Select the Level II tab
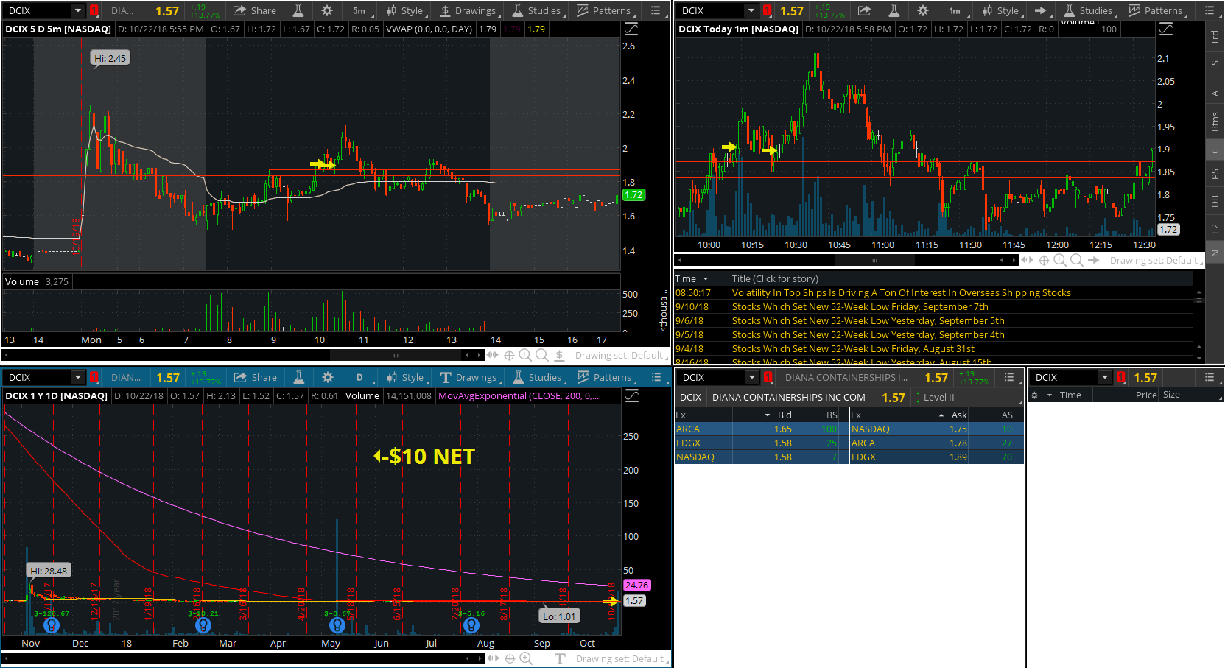Viewport: 1225px width, 668px height. point(938,397)
